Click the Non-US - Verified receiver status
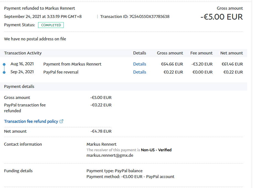This screenshot has width=253, height=188. click(156, 150)
